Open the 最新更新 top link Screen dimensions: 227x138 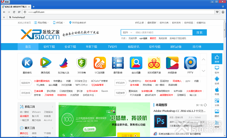pos(152,23)
